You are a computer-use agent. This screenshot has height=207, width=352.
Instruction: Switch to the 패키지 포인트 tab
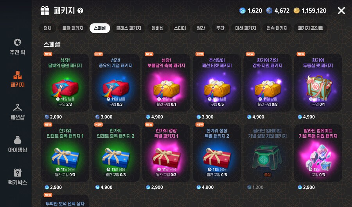pos(310,28)
